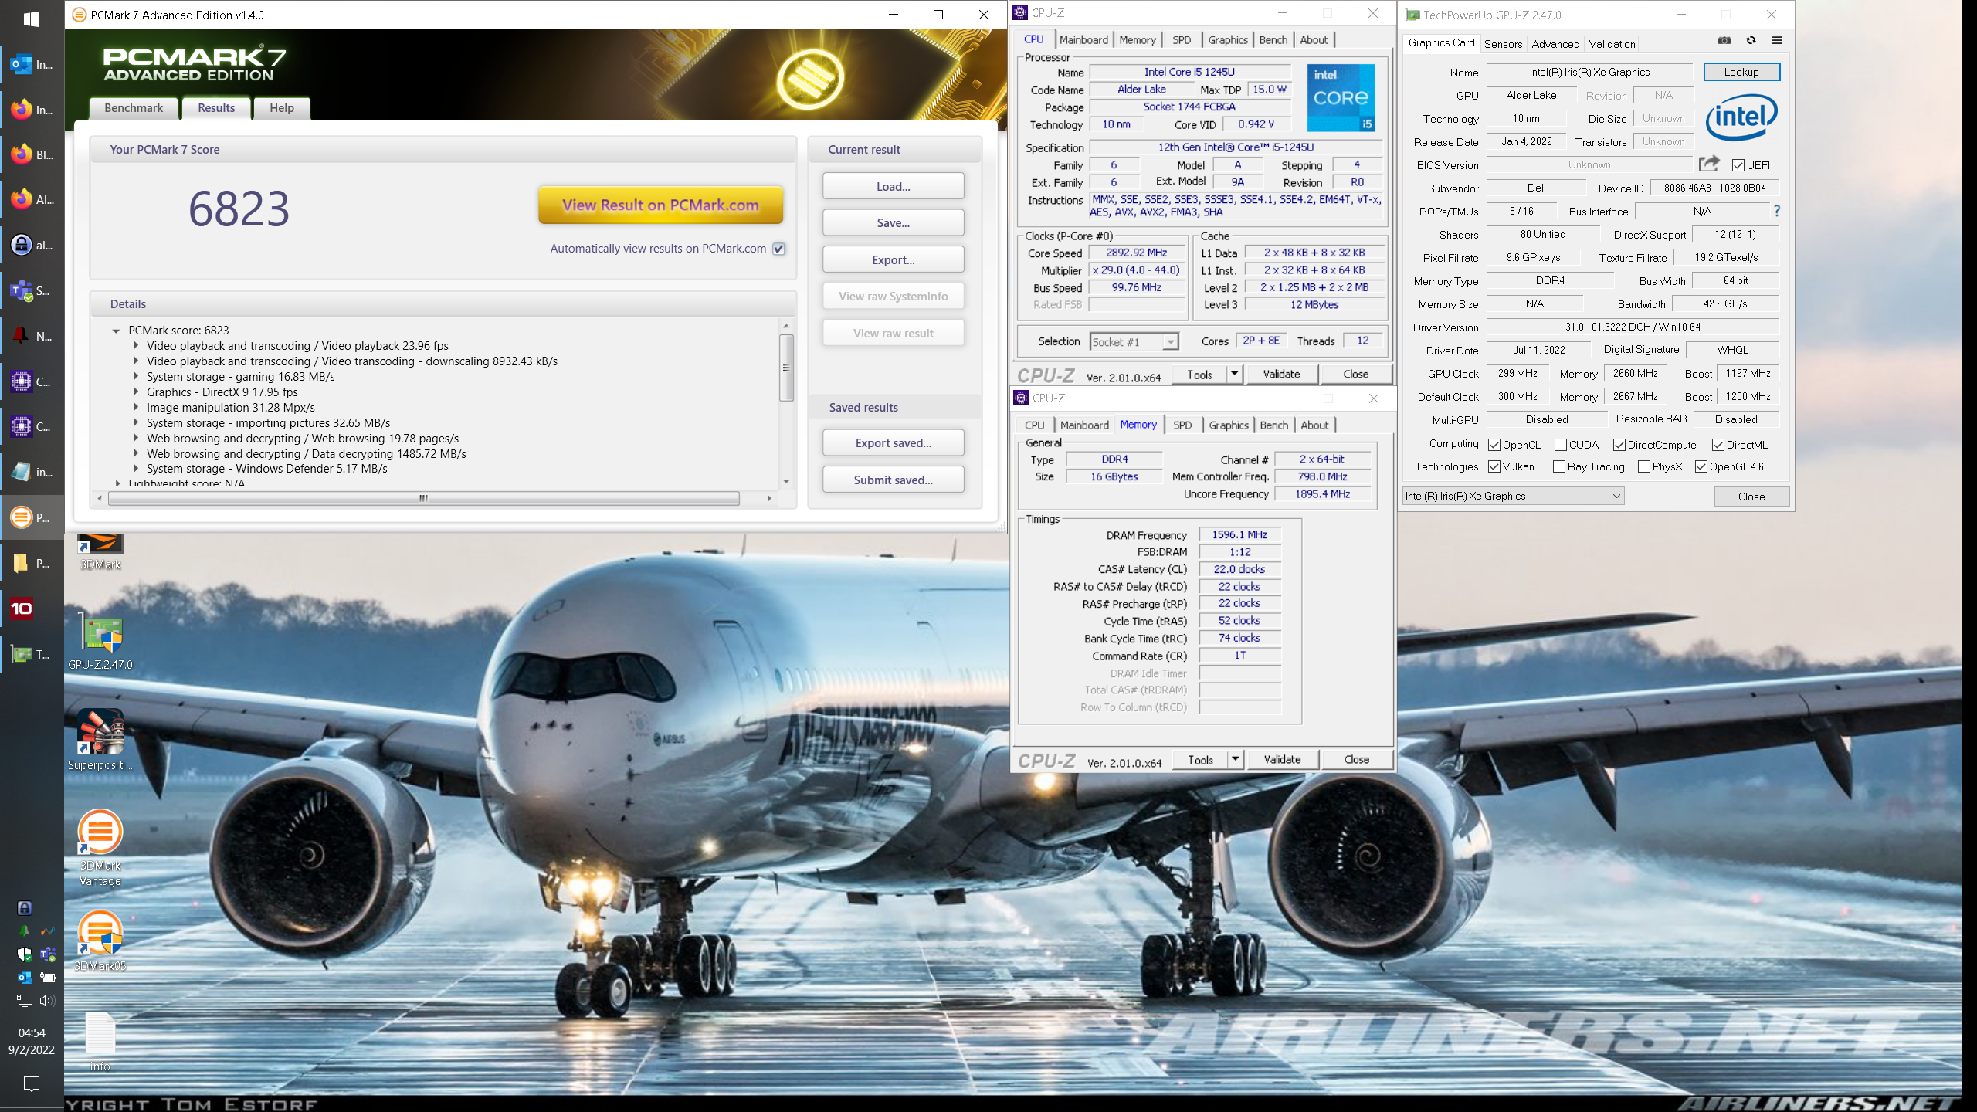Click the Submit saved... button

pos(893,480)
